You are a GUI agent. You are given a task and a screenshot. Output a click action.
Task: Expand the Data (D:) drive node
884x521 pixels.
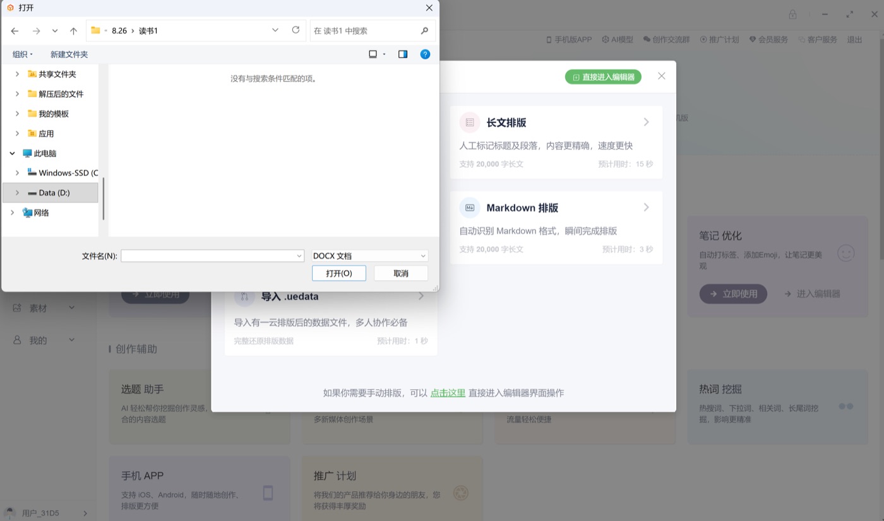[x=17, y=192]
